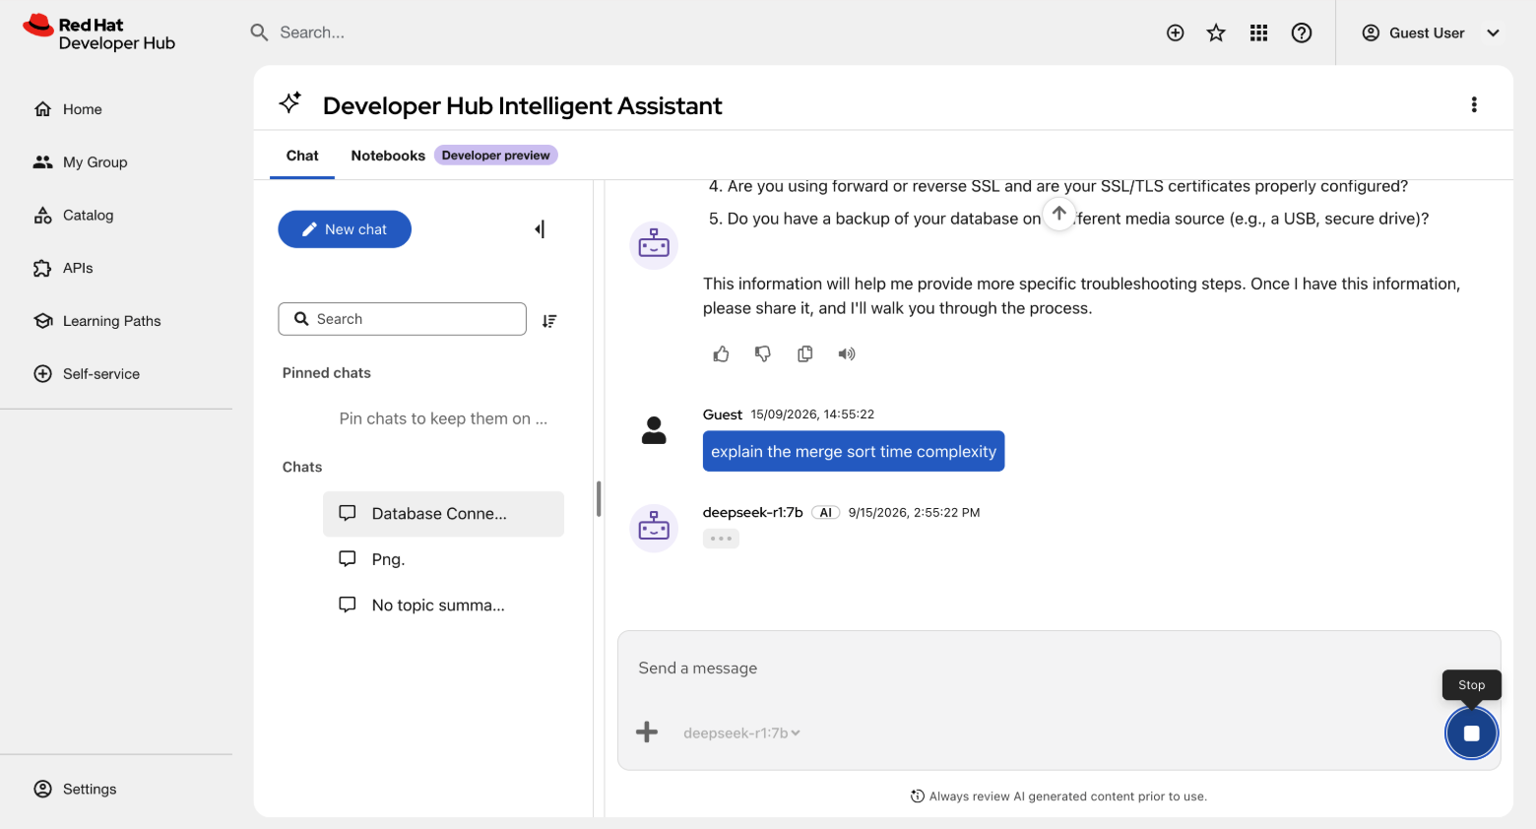Open the Database Conne... chat
The image size is (1536, 829).
pyautogui.click(x=443, y=514)
